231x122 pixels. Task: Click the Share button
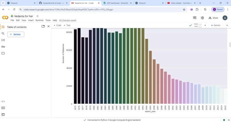(213, 18)
